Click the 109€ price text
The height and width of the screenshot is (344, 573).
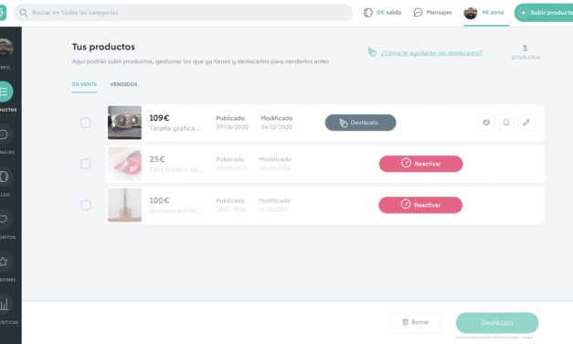pos(159,118)
